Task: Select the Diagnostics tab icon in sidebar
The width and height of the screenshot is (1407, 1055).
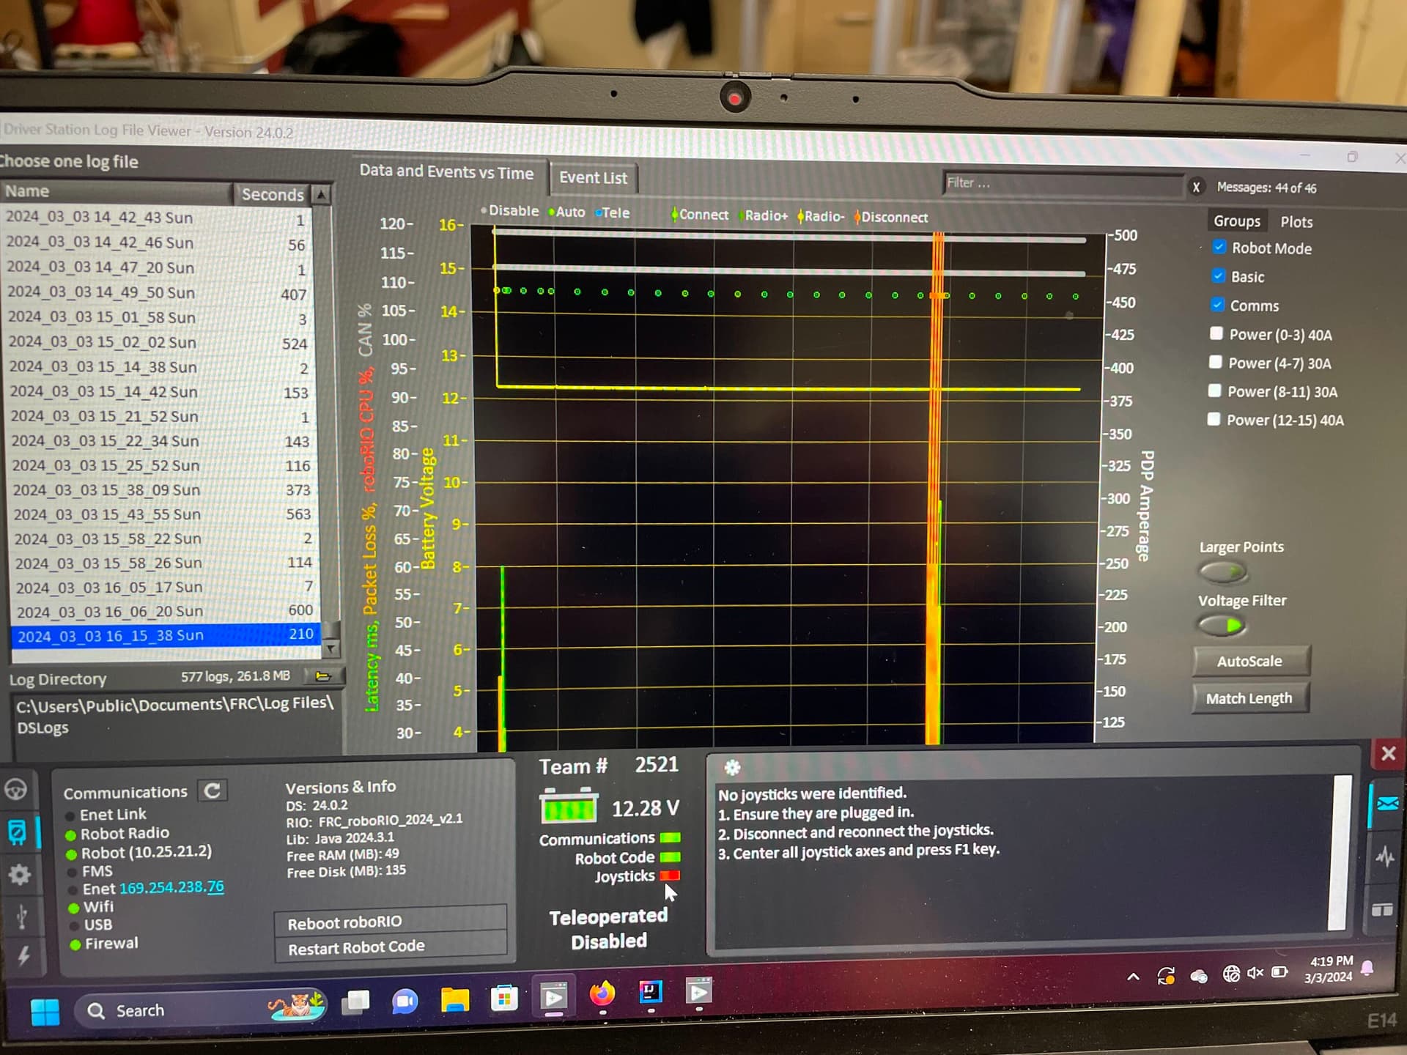Action: (x=16, y=832)
